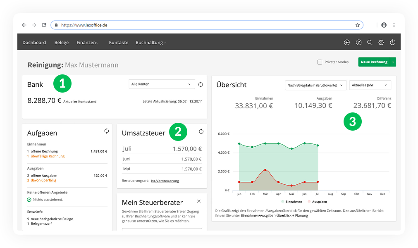Open the Kontakte menu item
Screen dimensions: 418x248
point(119,43)
